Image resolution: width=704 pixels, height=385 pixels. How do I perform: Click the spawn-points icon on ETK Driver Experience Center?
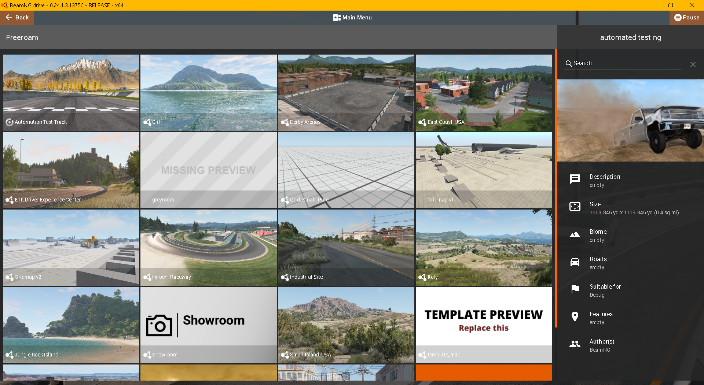point(10,200)
